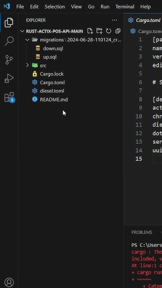Viewport: 162px width, 288px height.
Task: Click the gear icon in the Cargo.toml breadcrumb
Action: click(133, 32)
